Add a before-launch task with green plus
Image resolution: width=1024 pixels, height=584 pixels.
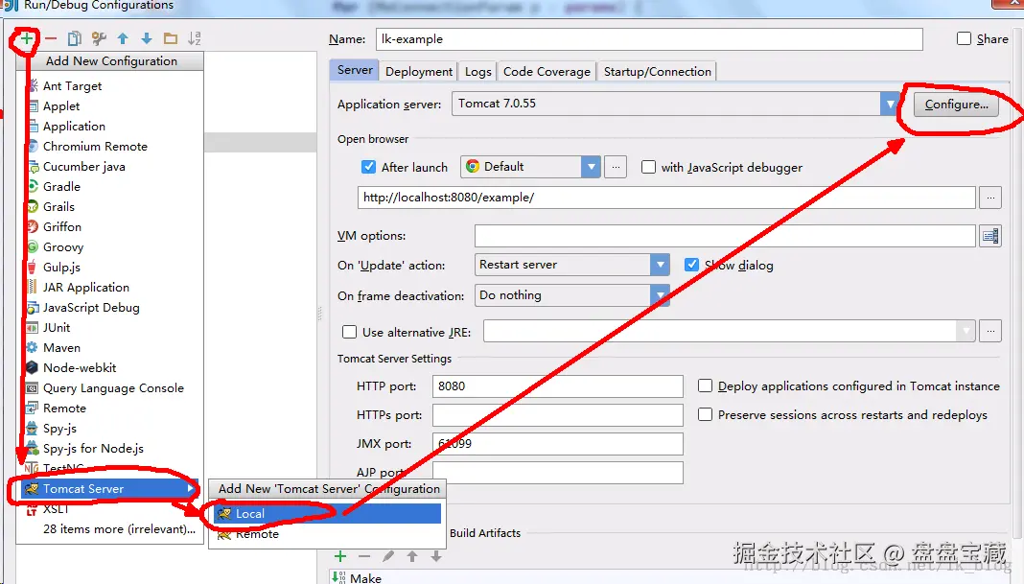click(x=340, y=556)
